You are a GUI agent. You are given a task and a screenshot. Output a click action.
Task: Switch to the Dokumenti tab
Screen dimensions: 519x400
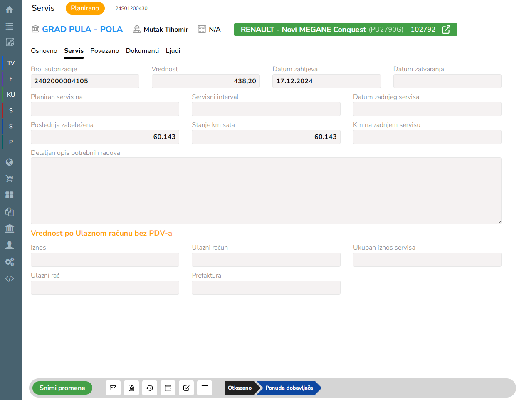[x=142, y=51]
